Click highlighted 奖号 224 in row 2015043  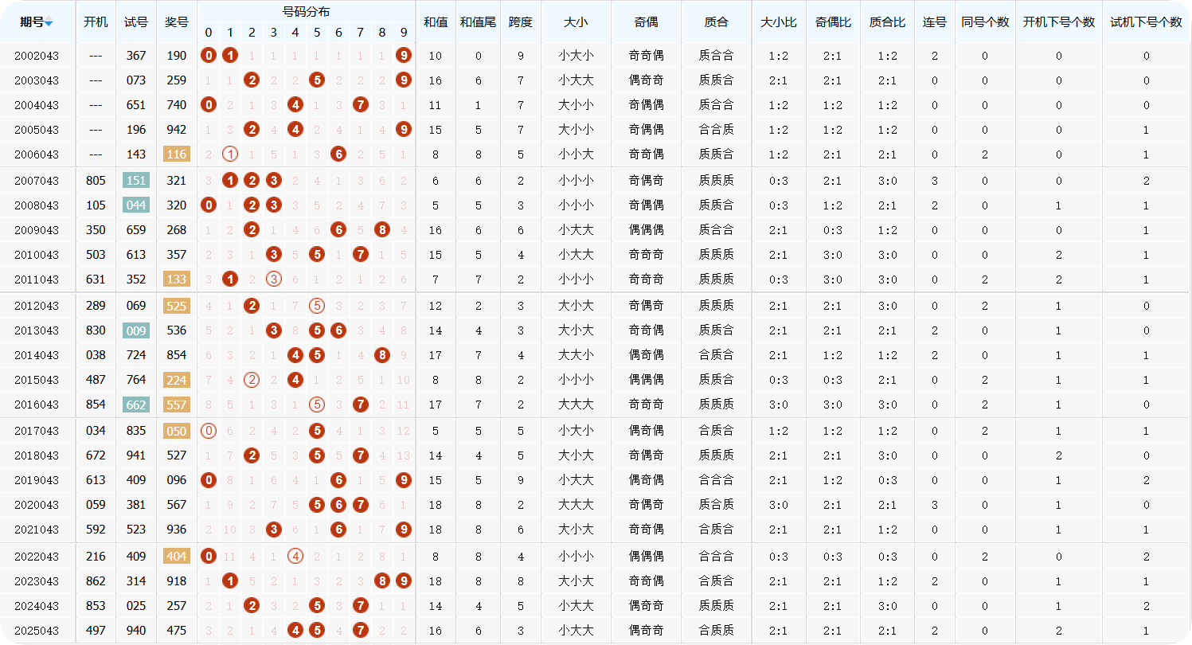coord(177,380)
